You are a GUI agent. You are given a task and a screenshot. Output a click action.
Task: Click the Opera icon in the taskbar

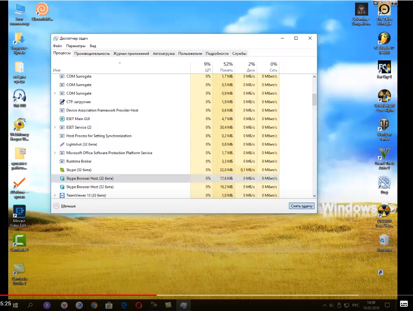click(x=139, y=305)
